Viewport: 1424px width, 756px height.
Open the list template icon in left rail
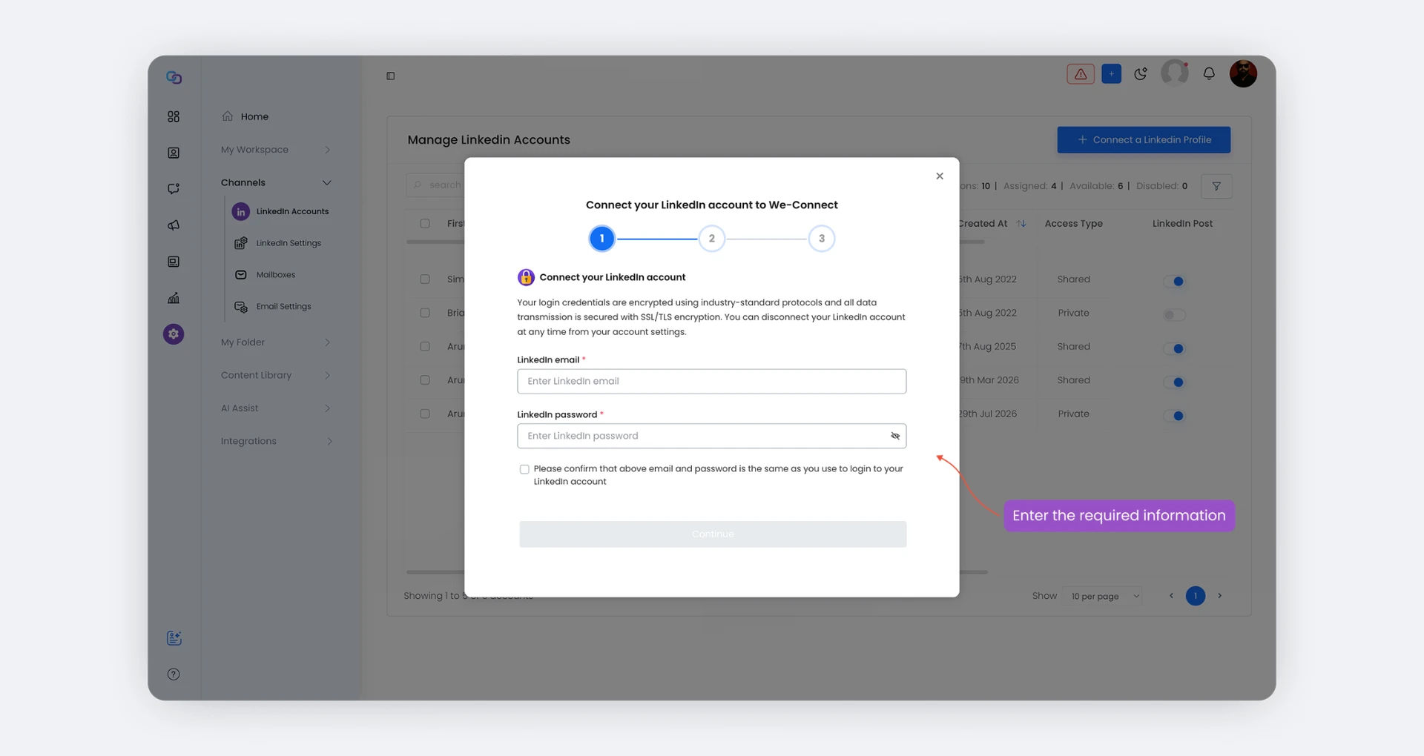174,262
